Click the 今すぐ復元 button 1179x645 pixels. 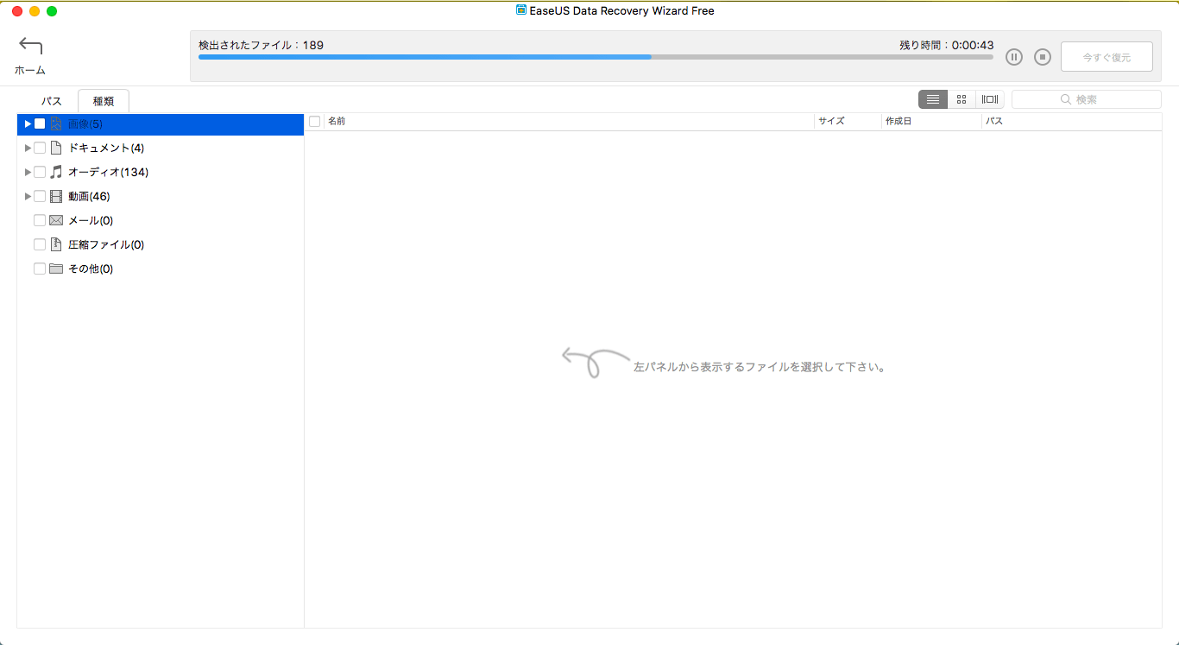(x=1106, y=57)
